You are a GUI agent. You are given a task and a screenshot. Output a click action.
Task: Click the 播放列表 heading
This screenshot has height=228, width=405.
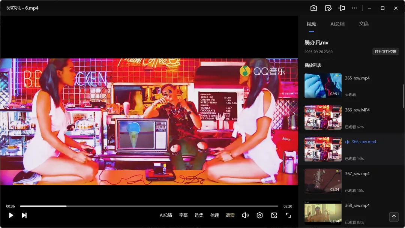click(313, 65)
